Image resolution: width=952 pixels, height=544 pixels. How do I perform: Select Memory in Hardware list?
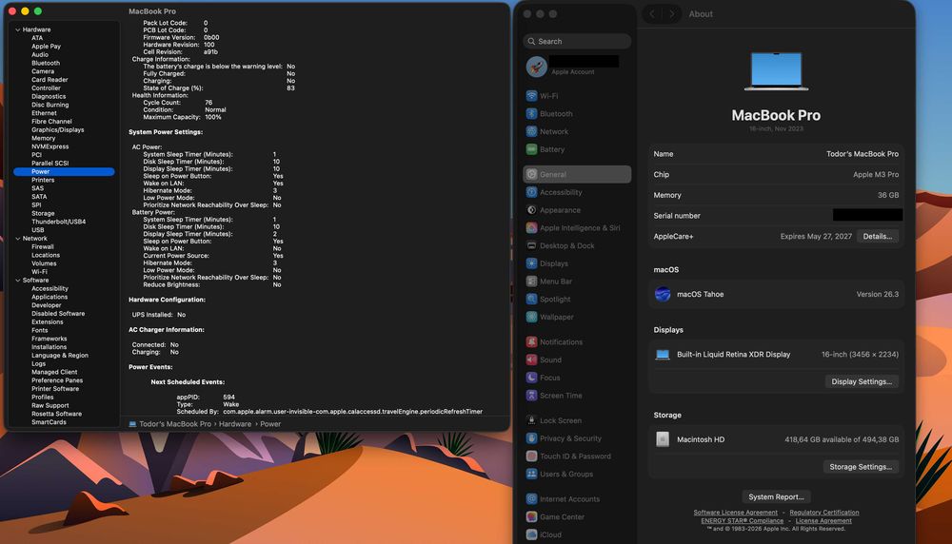coord(43,138)
